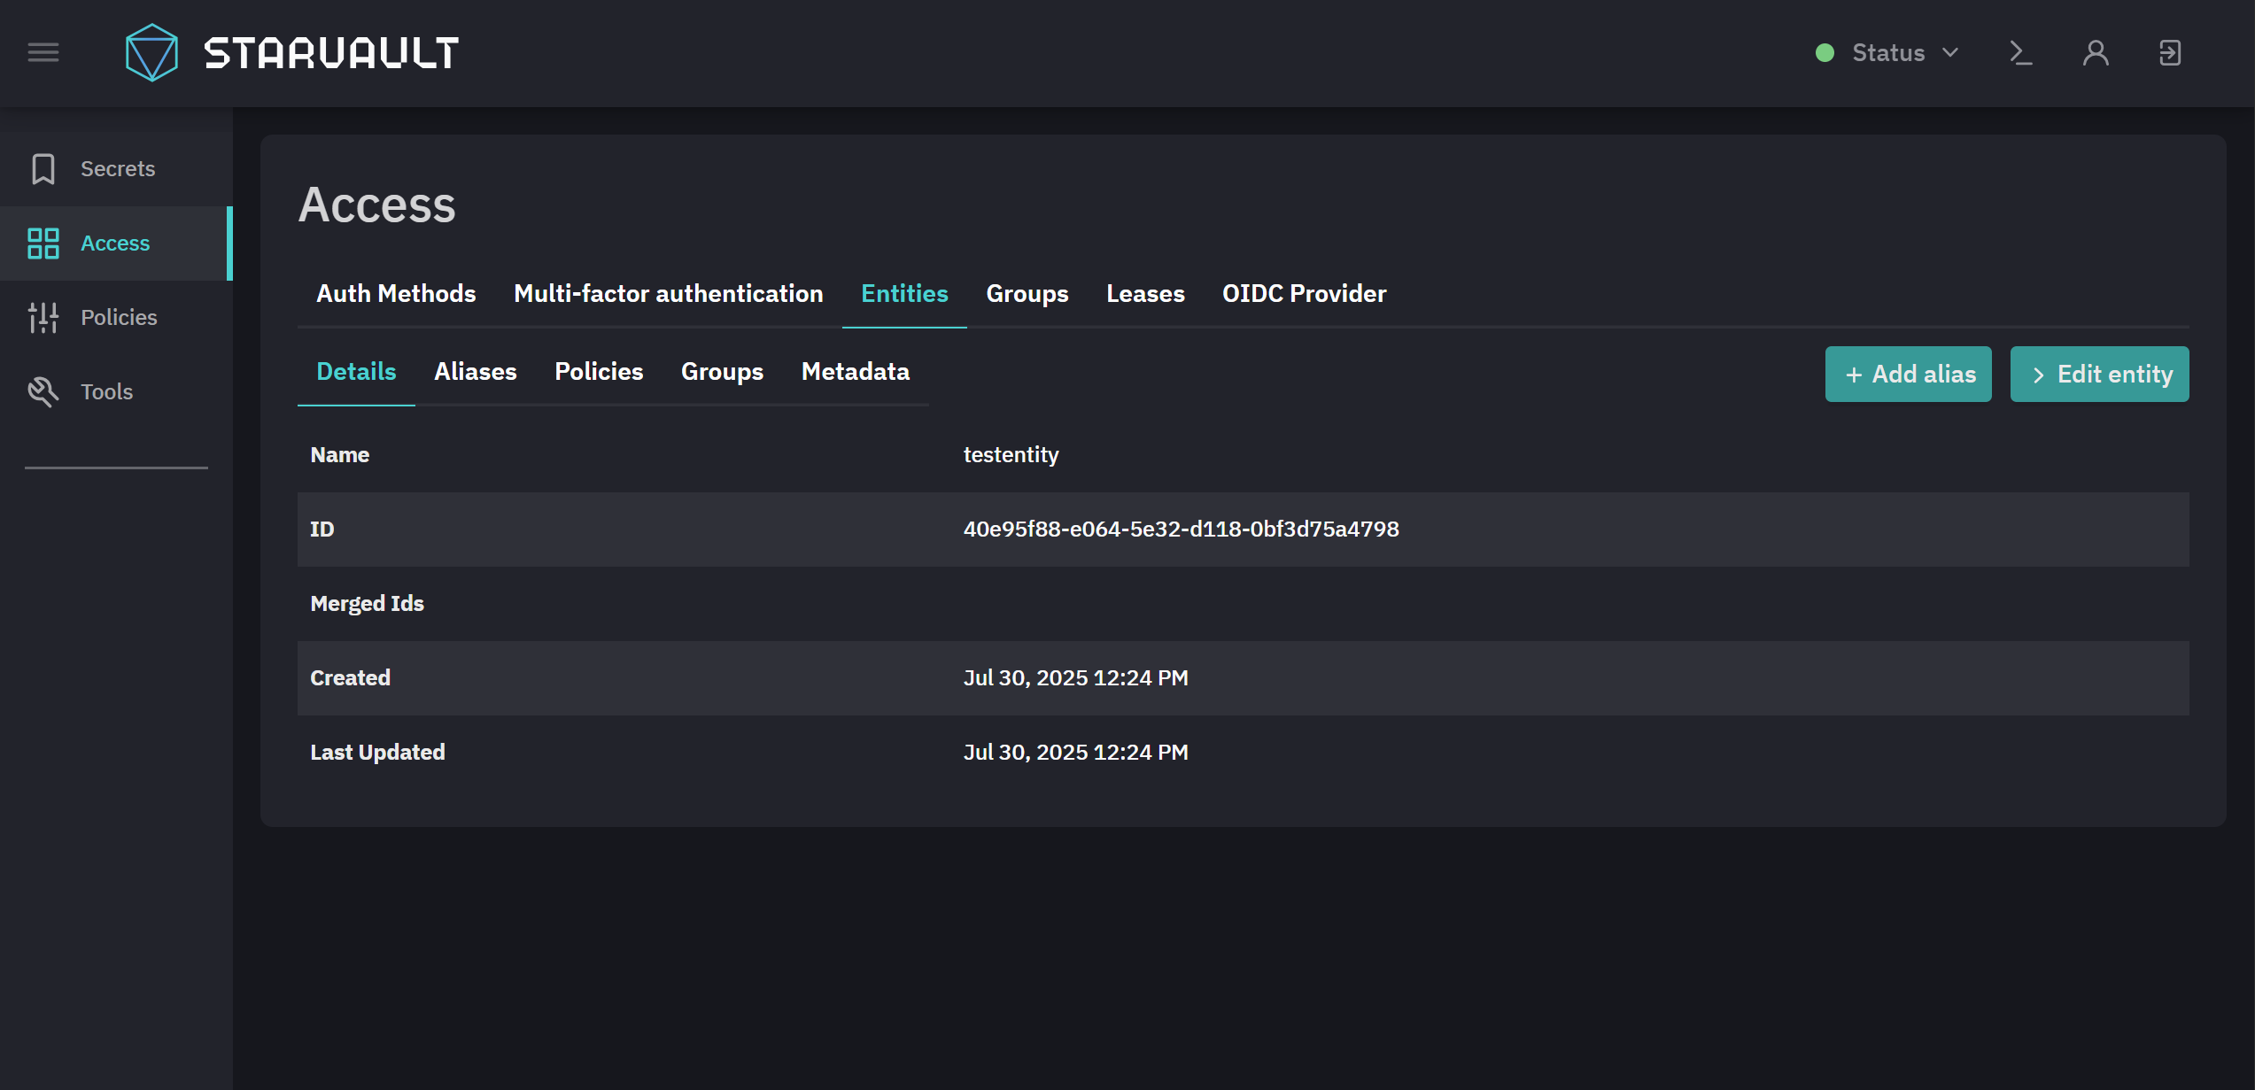Click the Secrets bookmark icon
Image resolution: width=2255 pixels, height=1090 pixels.
click(x=43, y=169)
